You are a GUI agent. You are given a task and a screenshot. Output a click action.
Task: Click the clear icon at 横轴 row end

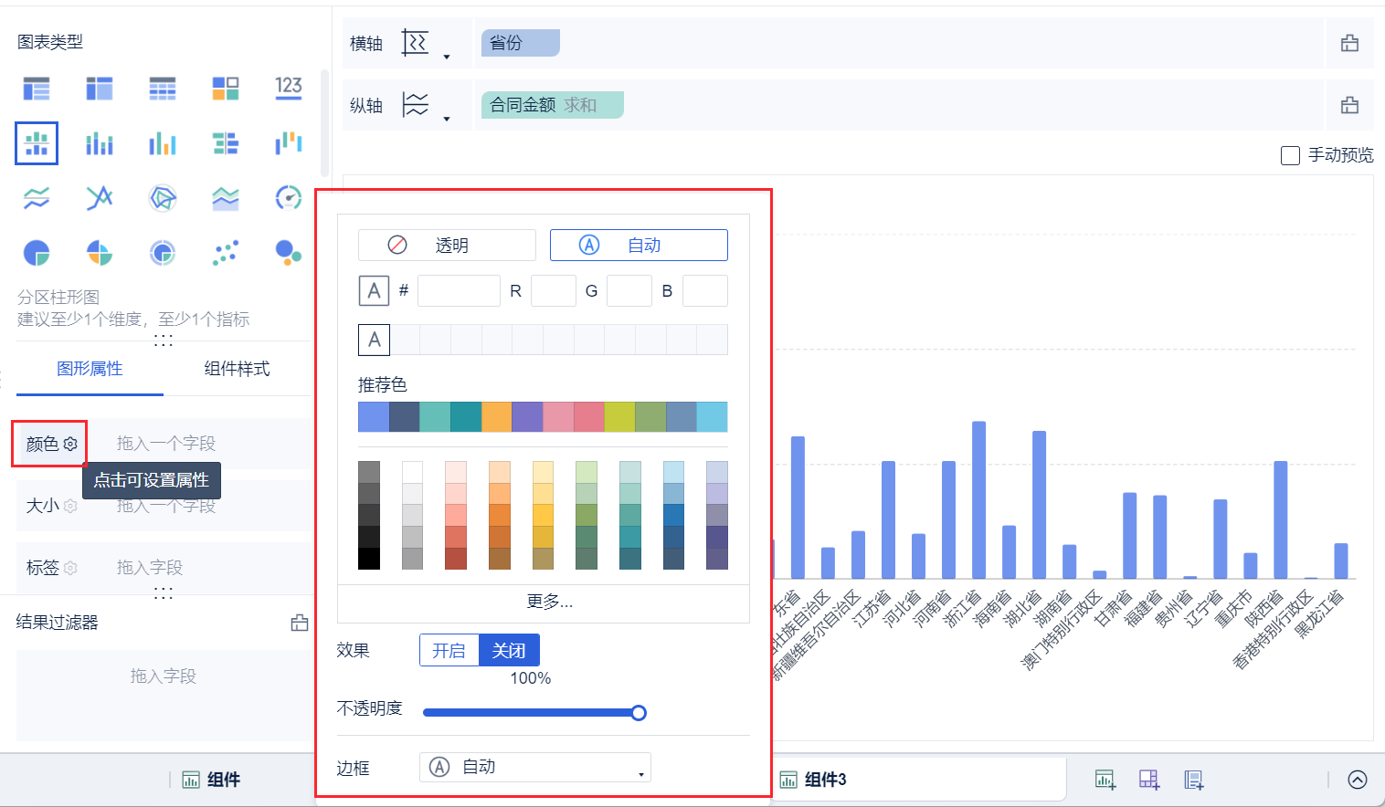tap(1349, 43)
